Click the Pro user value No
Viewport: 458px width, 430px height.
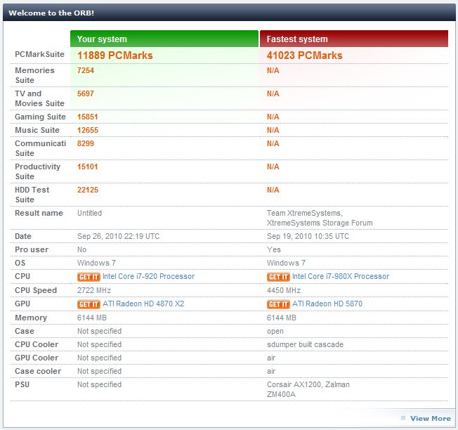81,249
